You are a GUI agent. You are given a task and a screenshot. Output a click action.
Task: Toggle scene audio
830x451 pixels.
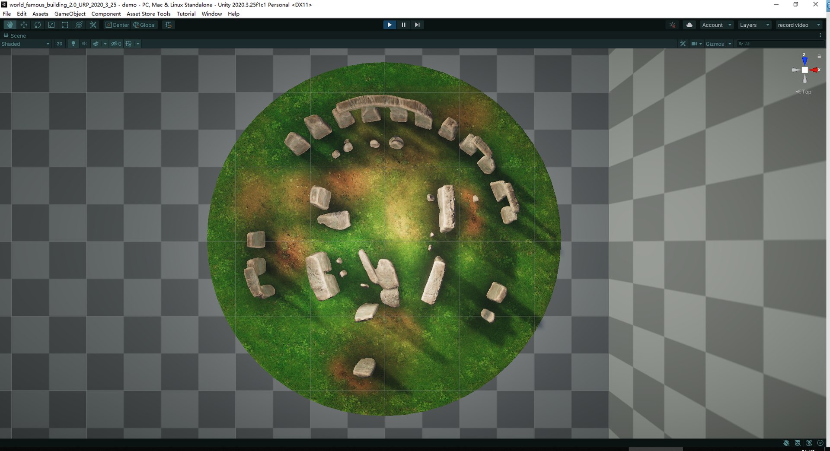click(84, 44)
